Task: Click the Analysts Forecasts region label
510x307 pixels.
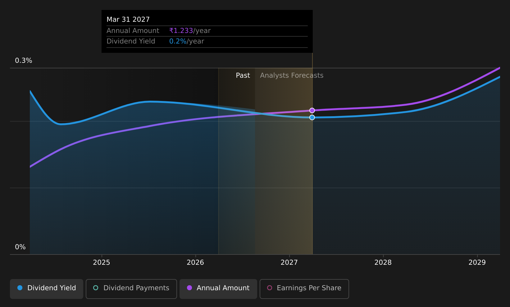Action: 292,76
